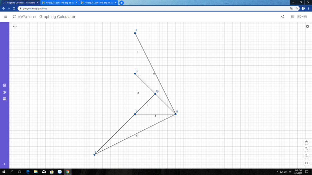Open the Windows Start menu
This screenshot has height=175, width=312.
[4, 172]
